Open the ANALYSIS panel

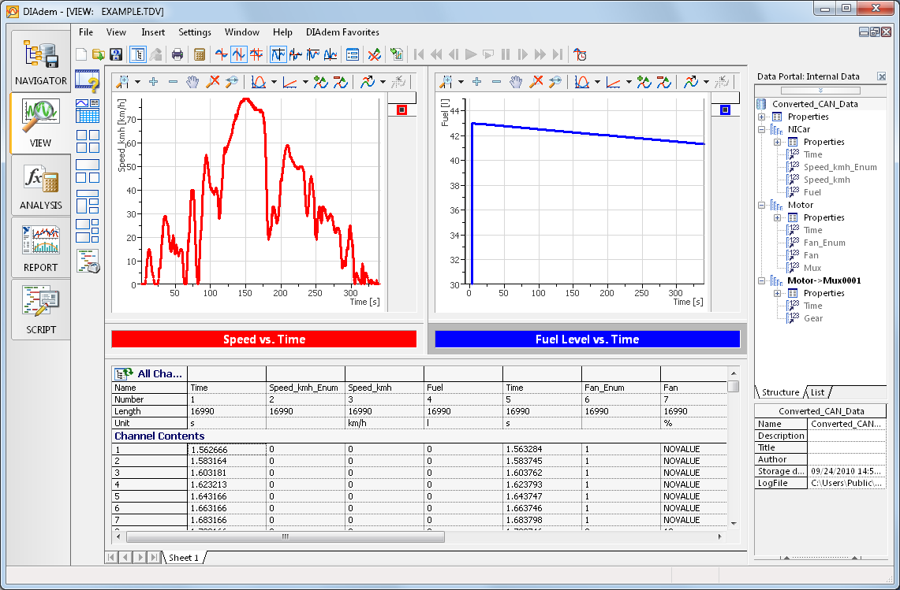pos(40,187)
